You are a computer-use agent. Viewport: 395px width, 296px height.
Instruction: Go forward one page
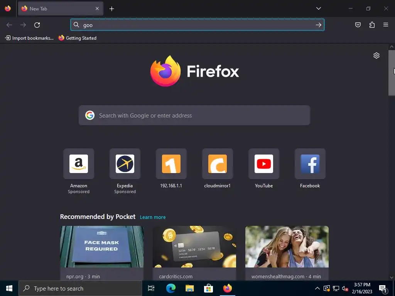[23, 25]
